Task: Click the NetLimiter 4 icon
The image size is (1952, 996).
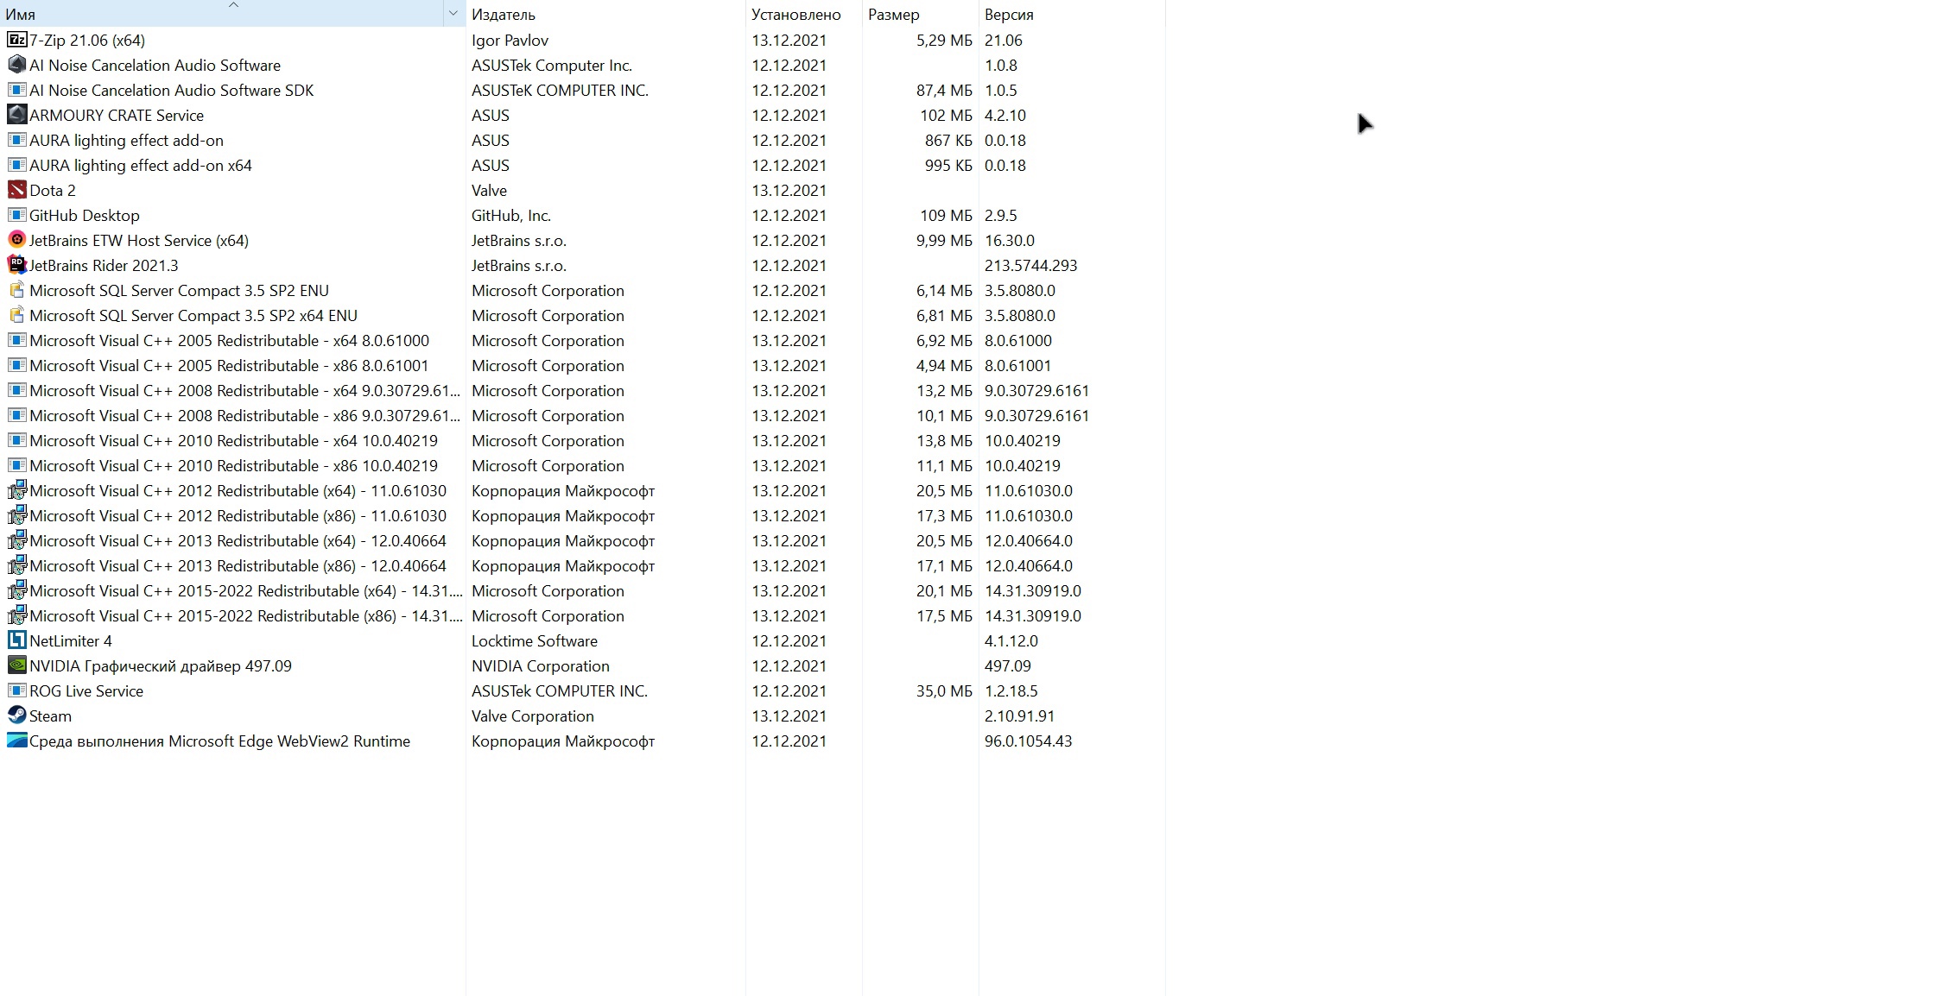Action: point(16,640)
